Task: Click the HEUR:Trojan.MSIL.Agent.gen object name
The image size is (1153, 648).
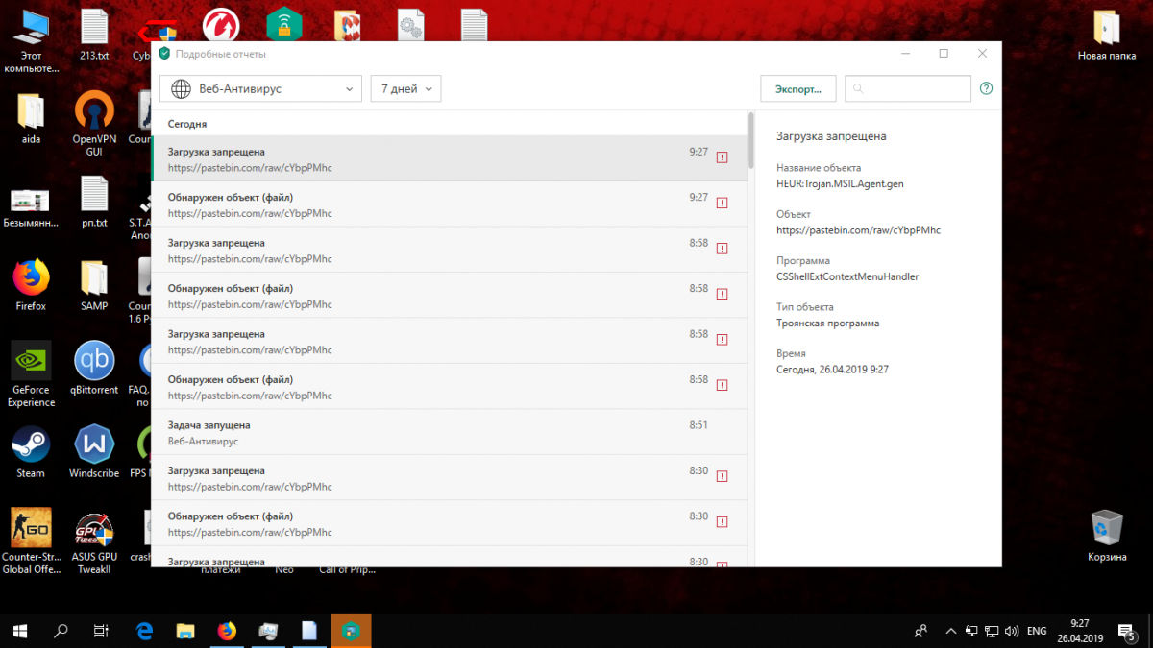Action: pos(840,183)
